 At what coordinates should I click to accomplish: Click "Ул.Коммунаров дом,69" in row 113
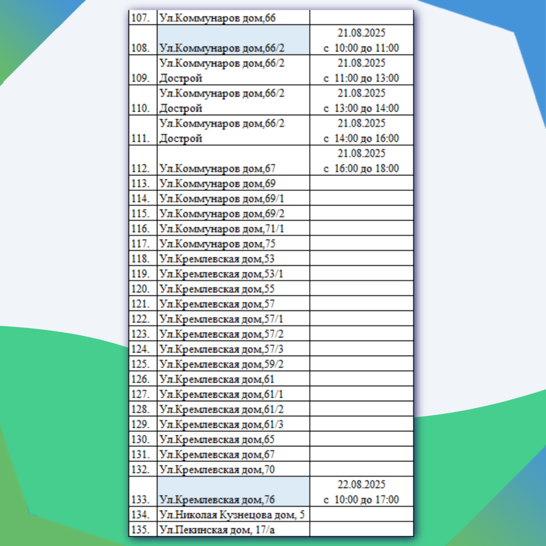pos(233,183)
